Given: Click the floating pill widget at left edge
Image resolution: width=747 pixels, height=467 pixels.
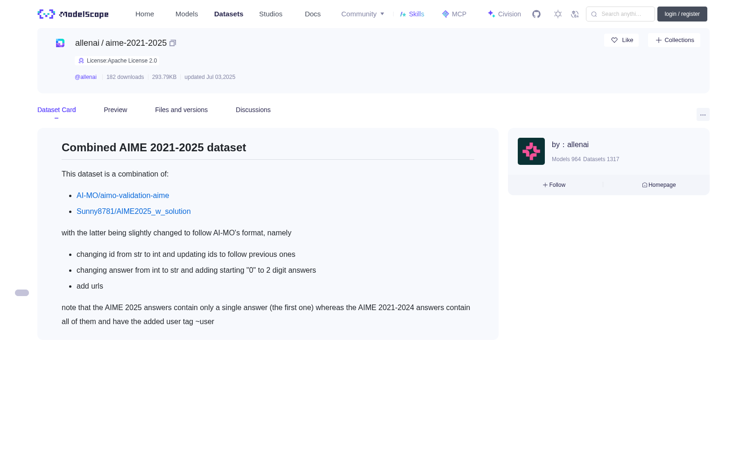Looking at the screenshot, I should [22, 293].
